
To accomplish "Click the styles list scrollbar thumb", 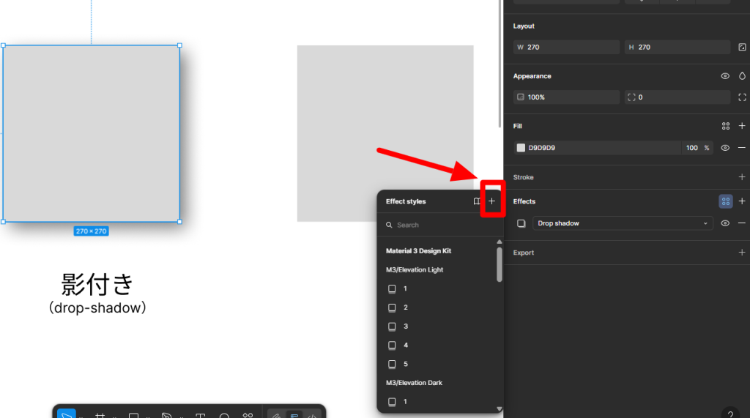I will coord(500,264).
